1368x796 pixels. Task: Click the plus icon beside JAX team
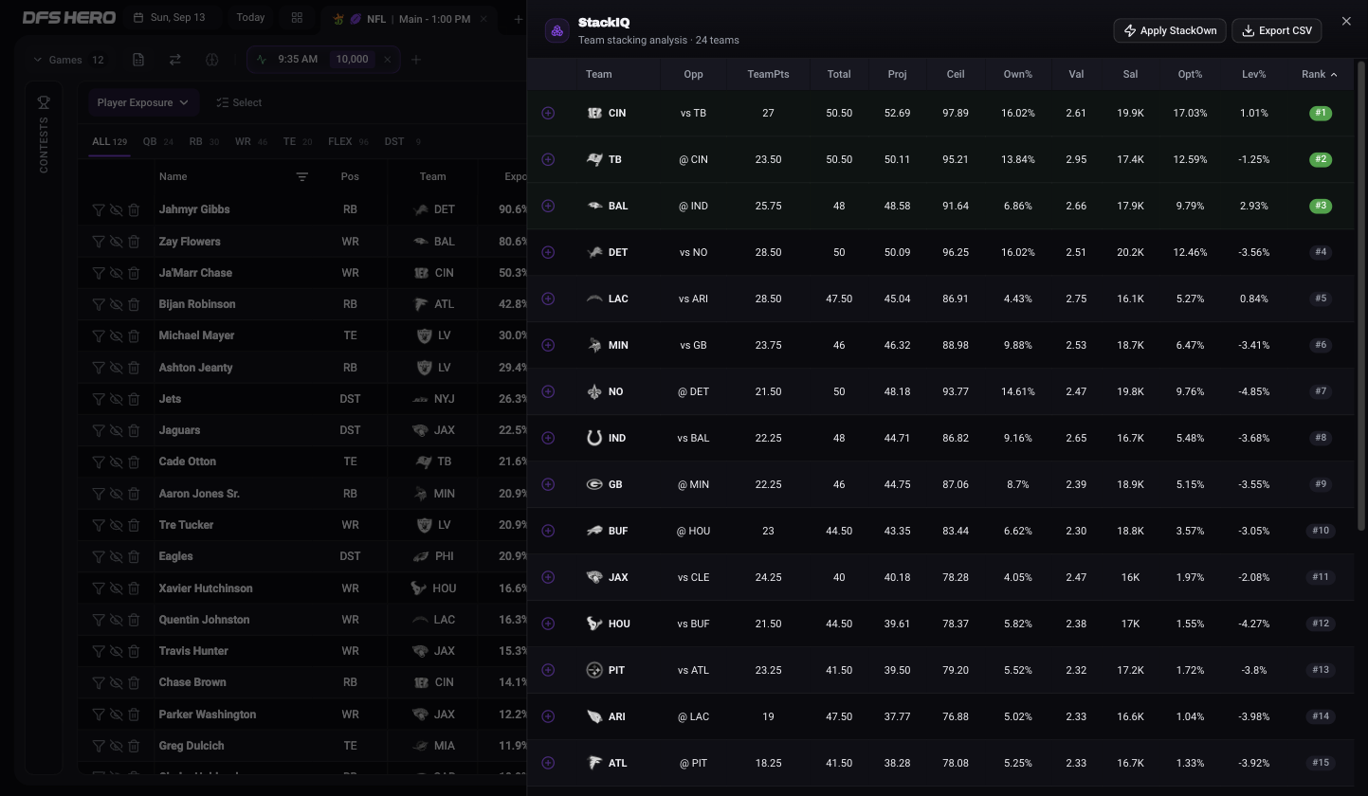coord(548,577)
